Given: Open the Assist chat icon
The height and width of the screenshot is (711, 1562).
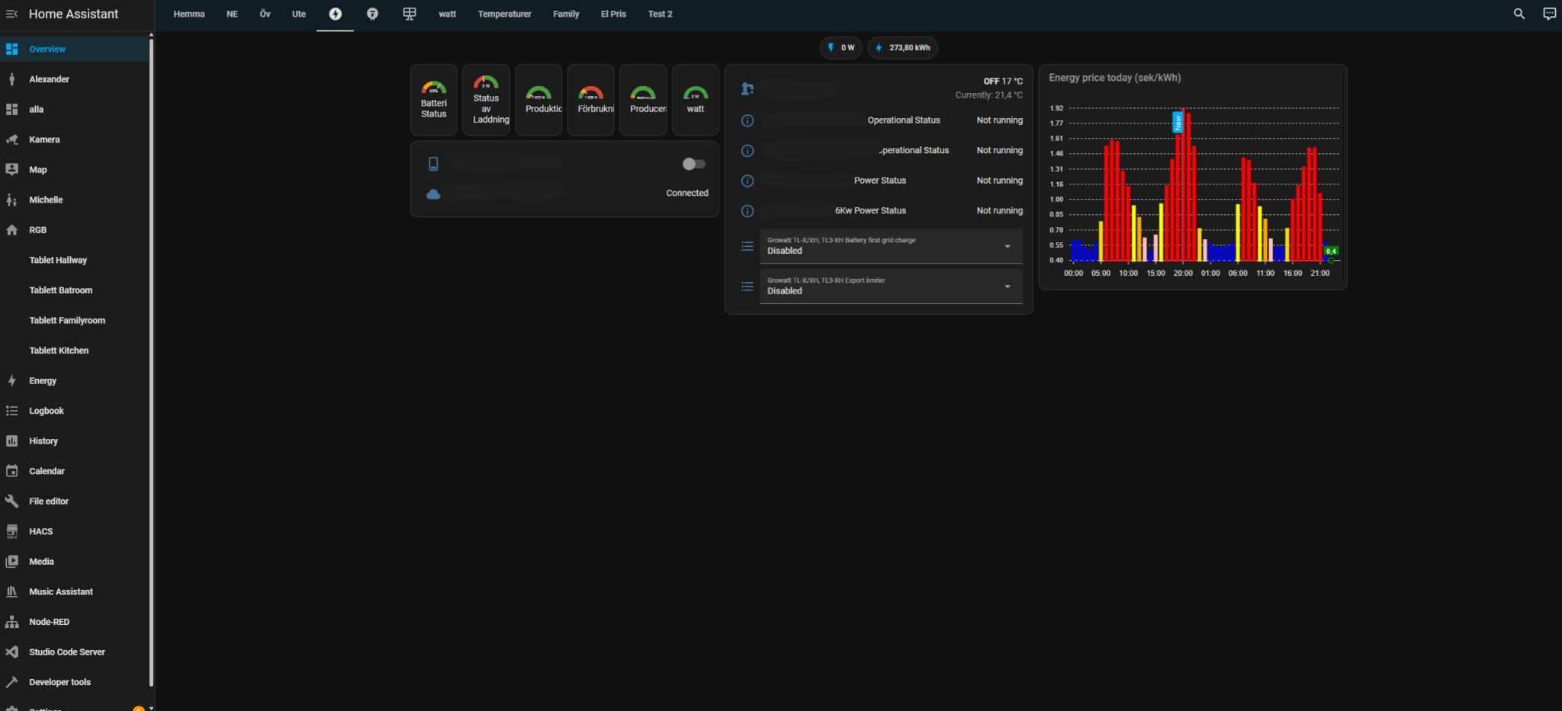Looking at the screenshot, I should click(x=1549, y=14).
